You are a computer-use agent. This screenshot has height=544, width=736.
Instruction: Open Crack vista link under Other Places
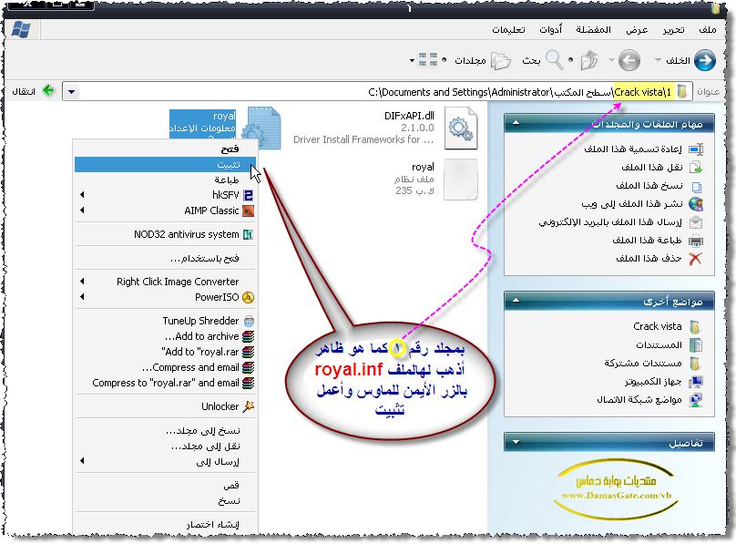pos(657,326)
